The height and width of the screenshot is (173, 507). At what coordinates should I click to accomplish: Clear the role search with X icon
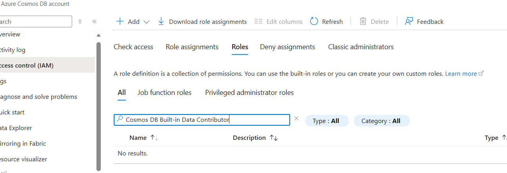[296, 119]
